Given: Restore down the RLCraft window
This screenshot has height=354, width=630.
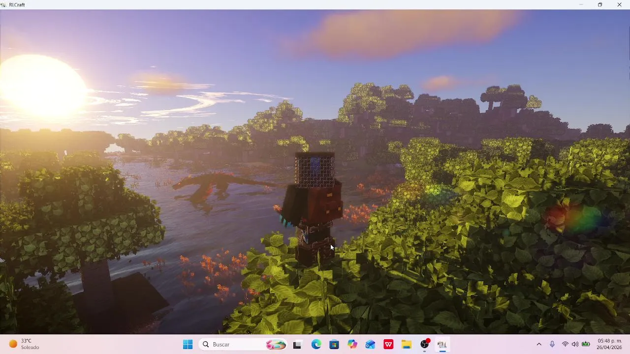Looking at the screenshot, I should tap(600, 4).
